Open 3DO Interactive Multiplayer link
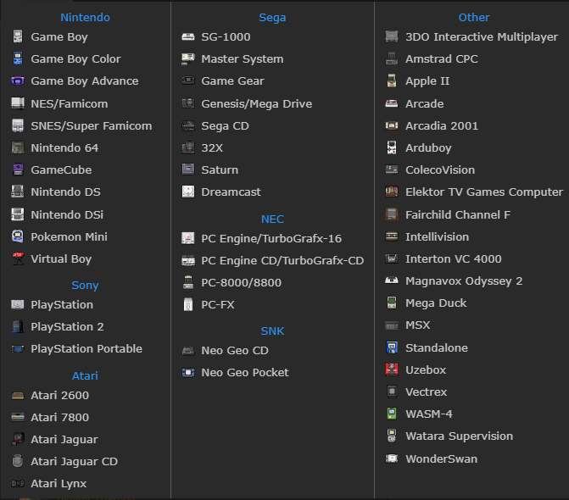 (x=482, y=37)
